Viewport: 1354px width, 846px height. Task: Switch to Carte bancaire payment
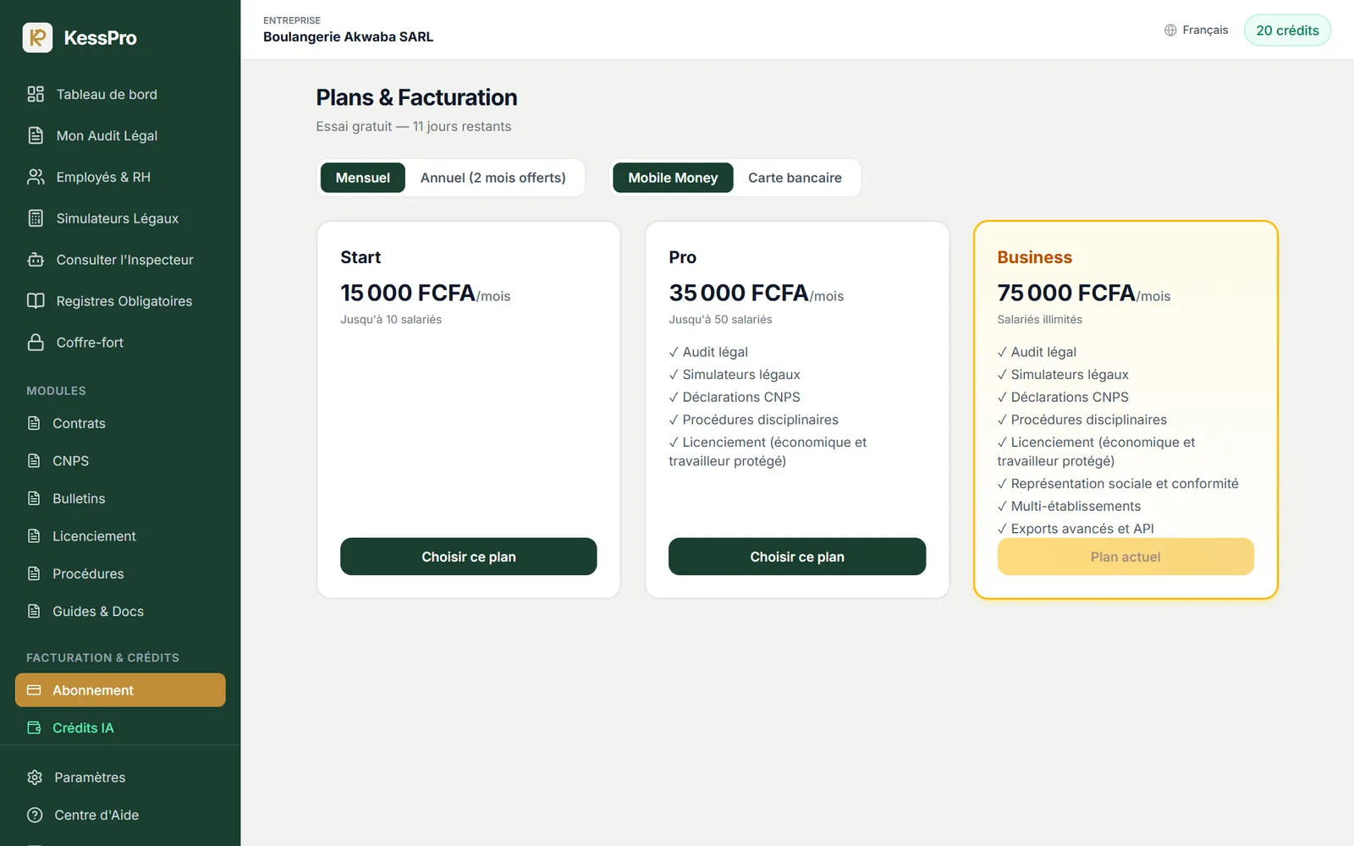(795, 178)
